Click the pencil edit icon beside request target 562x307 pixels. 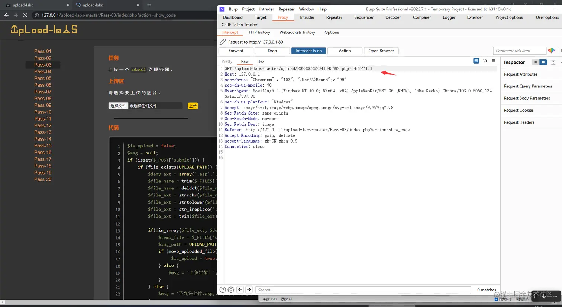coord(223,42)
